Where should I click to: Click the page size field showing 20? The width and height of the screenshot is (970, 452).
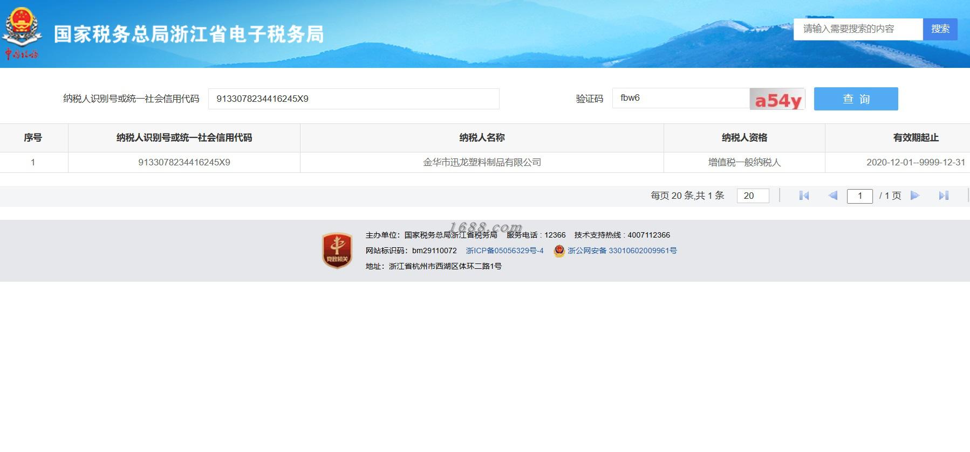(753, 196)
